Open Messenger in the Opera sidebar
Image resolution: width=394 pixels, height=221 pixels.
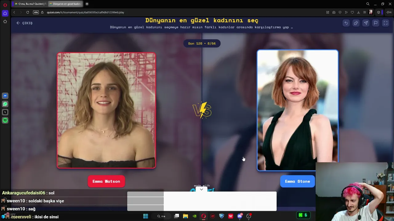tap(5, 96)
